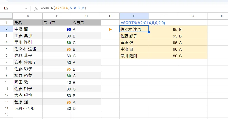Click the select-all corner box
228x119 pixels.
coord(6,16)
